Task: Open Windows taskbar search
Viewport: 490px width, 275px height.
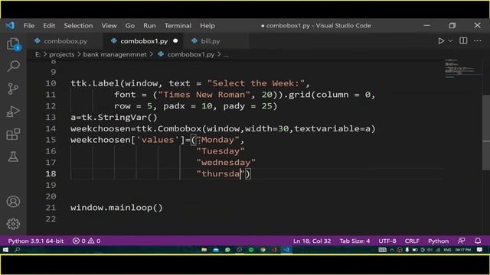Action: [17, 250]
